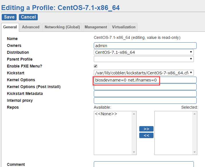Click the Owners input field

click(145, 46)
